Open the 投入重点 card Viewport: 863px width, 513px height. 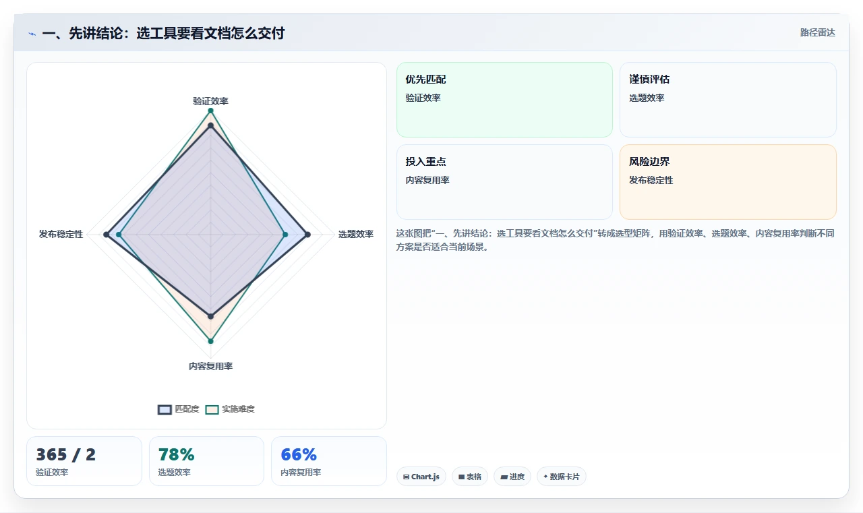[x=504, y=182]
